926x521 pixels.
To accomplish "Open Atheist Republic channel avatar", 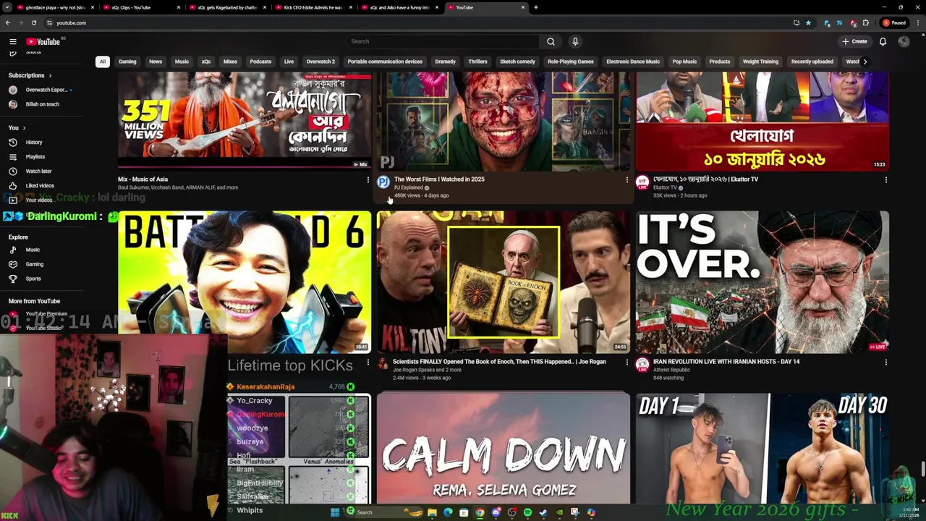I will point(642,365).
